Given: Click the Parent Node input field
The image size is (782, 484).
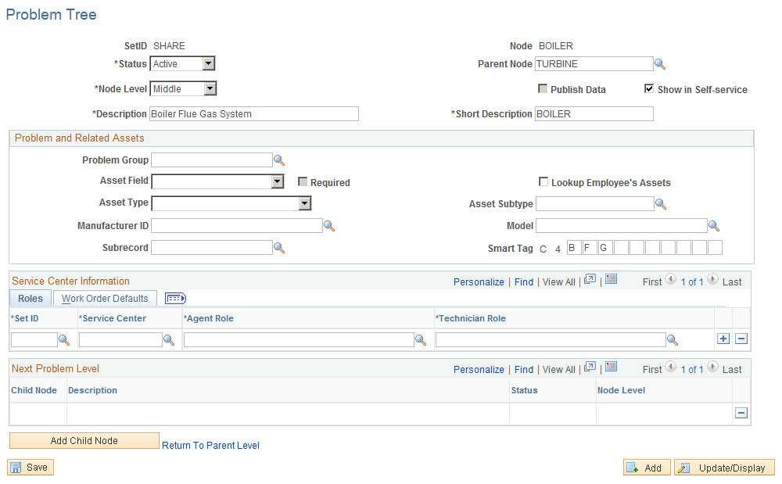Looking at the screenshot, I should pos(594,64).
